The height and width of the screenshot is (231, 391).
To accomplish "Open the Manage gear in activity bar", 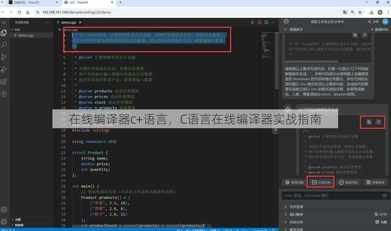I will pos(4,221).
